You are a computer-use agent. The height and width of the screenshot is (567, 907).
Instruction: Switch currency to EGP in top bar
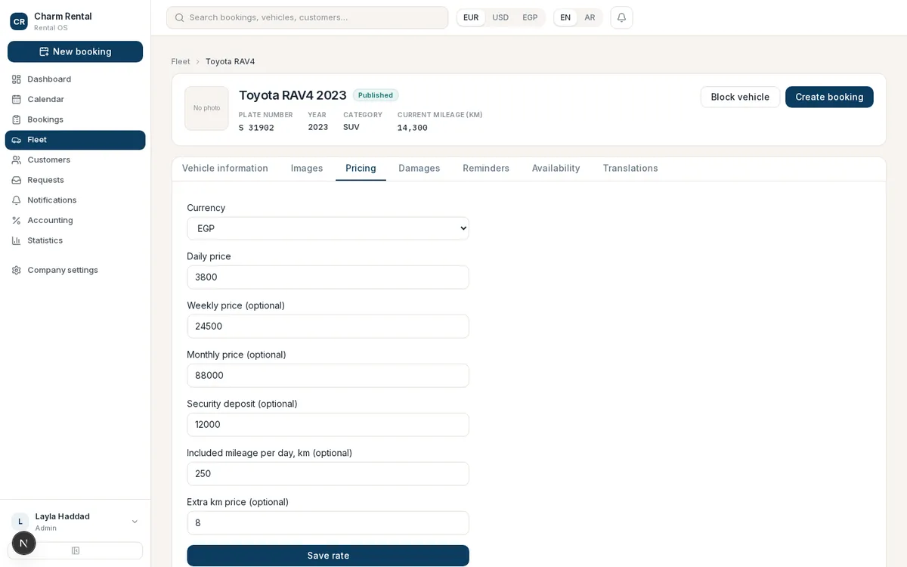tap(530, 17)
